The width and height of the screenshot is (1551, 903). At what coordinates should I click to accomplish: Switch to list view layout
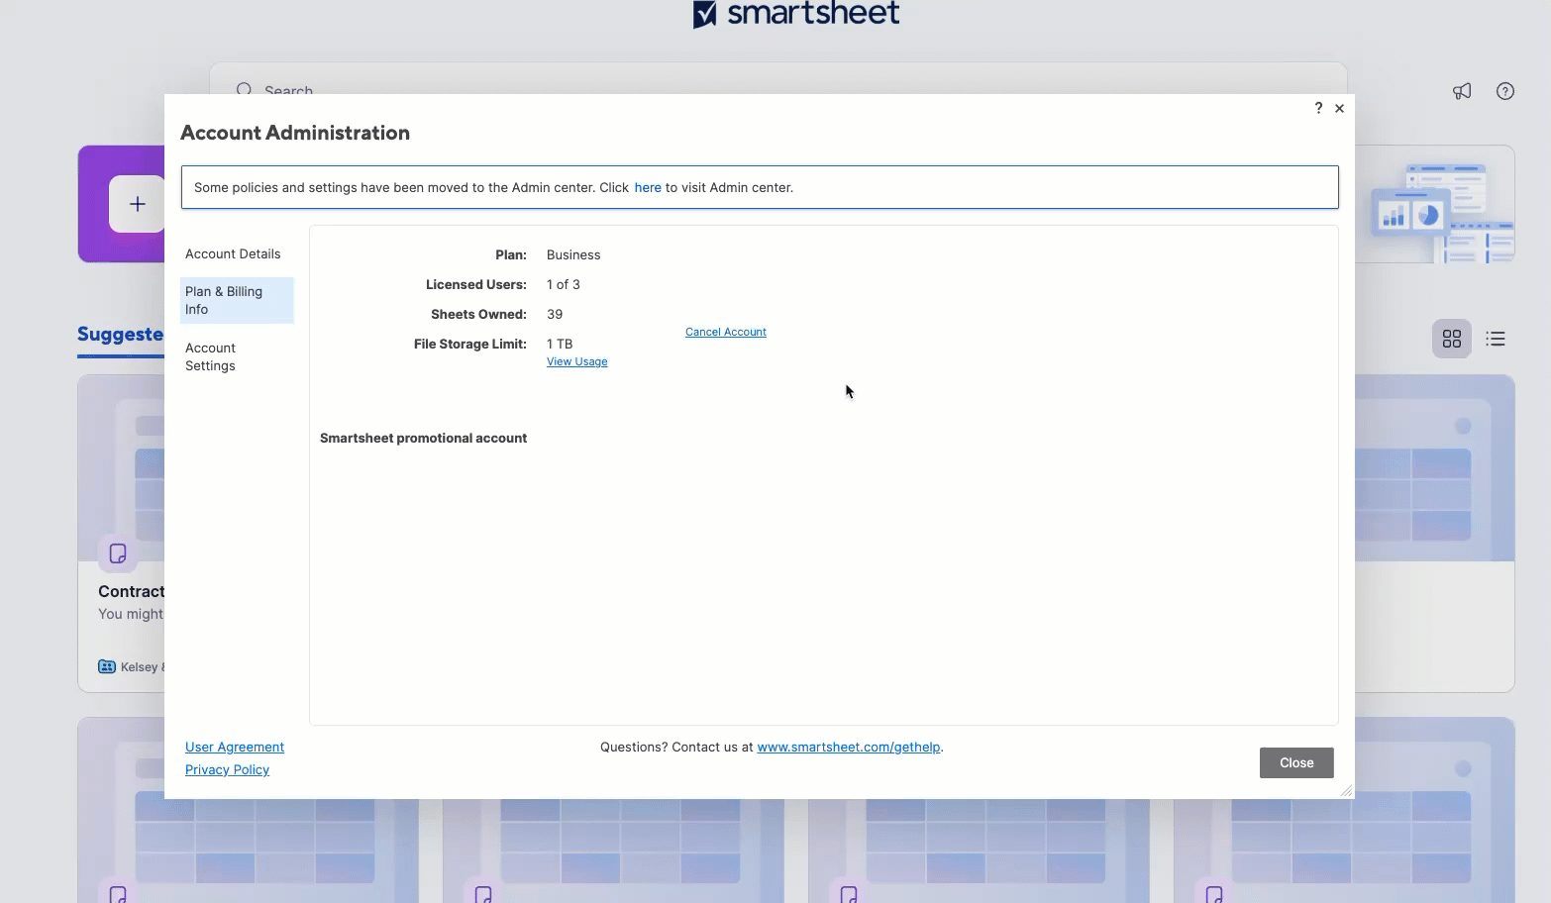point(1495,340)
